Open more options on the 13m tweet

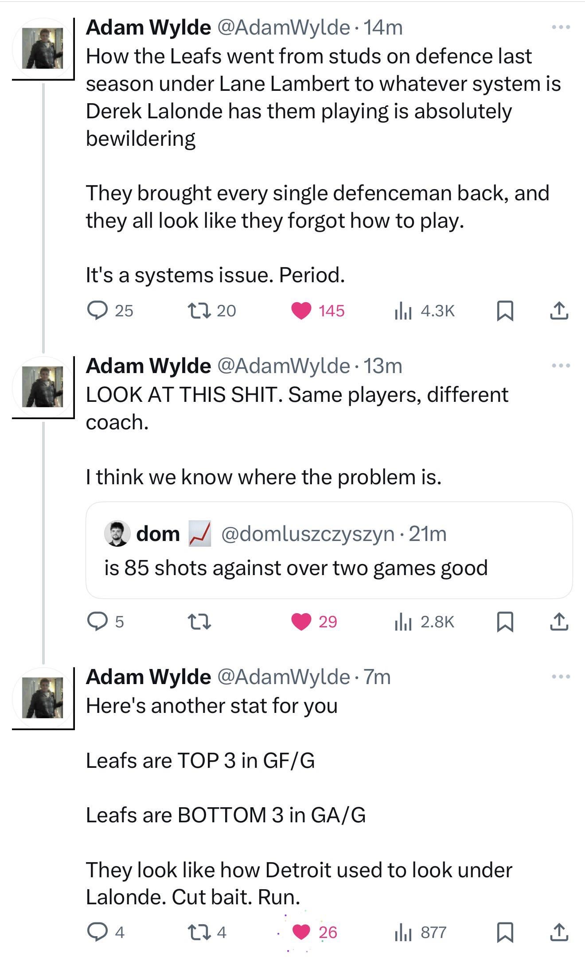[x=561, y=366]
